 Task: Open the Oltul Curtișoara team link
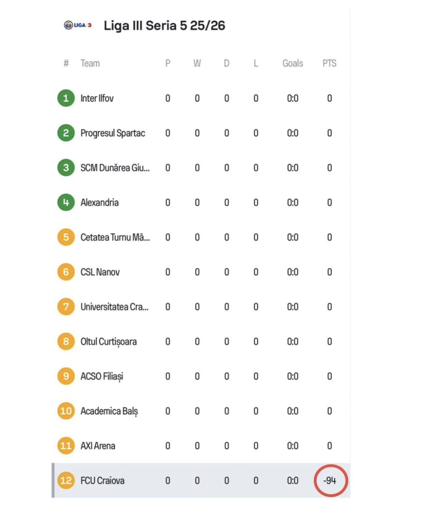click(108, 342)
